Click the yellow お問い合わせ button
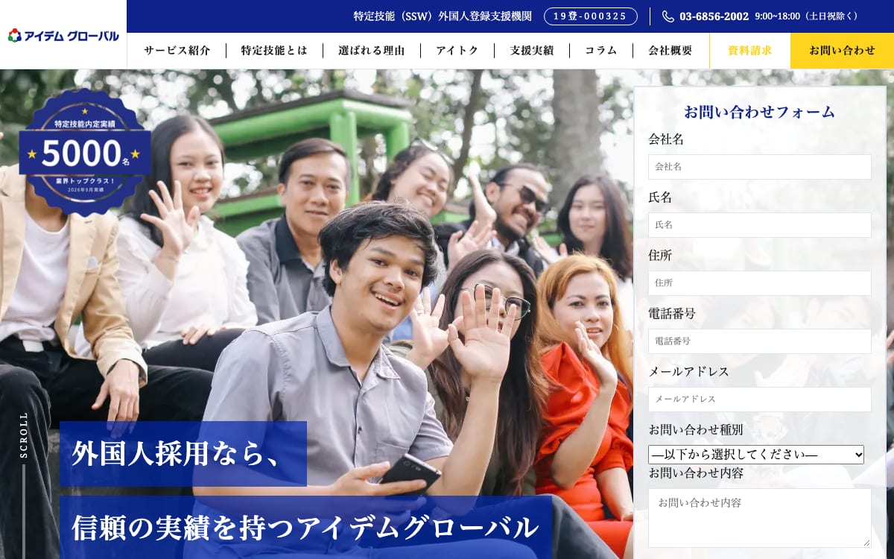 tap(843, 51)
